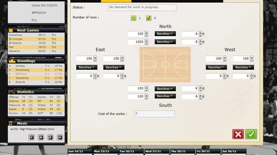The image size is (277, 155).
Task: Open East left Benches dropdown
Action: pyautogui.click(x=87, y=67)
